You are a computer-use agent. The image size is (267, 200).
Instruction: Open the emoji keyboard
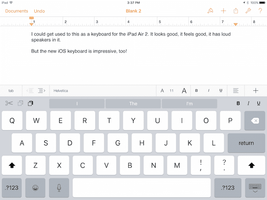[x=35, y=188]
